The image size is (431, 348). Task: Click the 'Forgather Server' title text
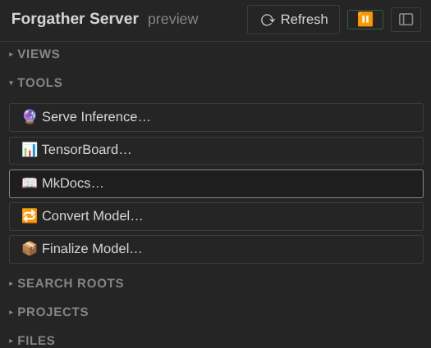coord(75,19)
